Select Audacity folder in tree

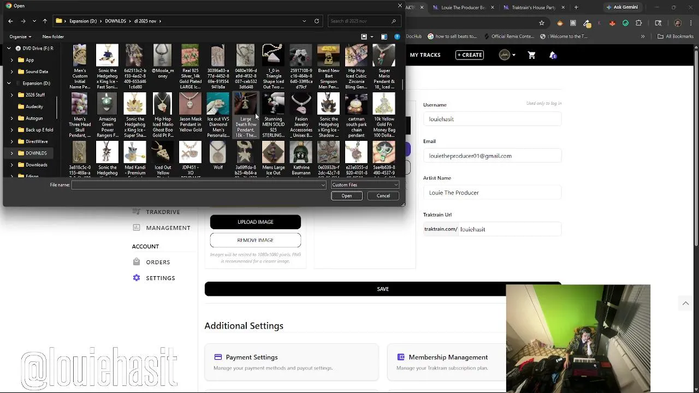34,106
